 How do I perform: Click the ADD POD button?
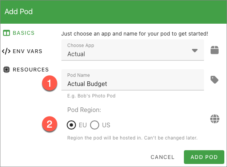(x=204, y=157)
